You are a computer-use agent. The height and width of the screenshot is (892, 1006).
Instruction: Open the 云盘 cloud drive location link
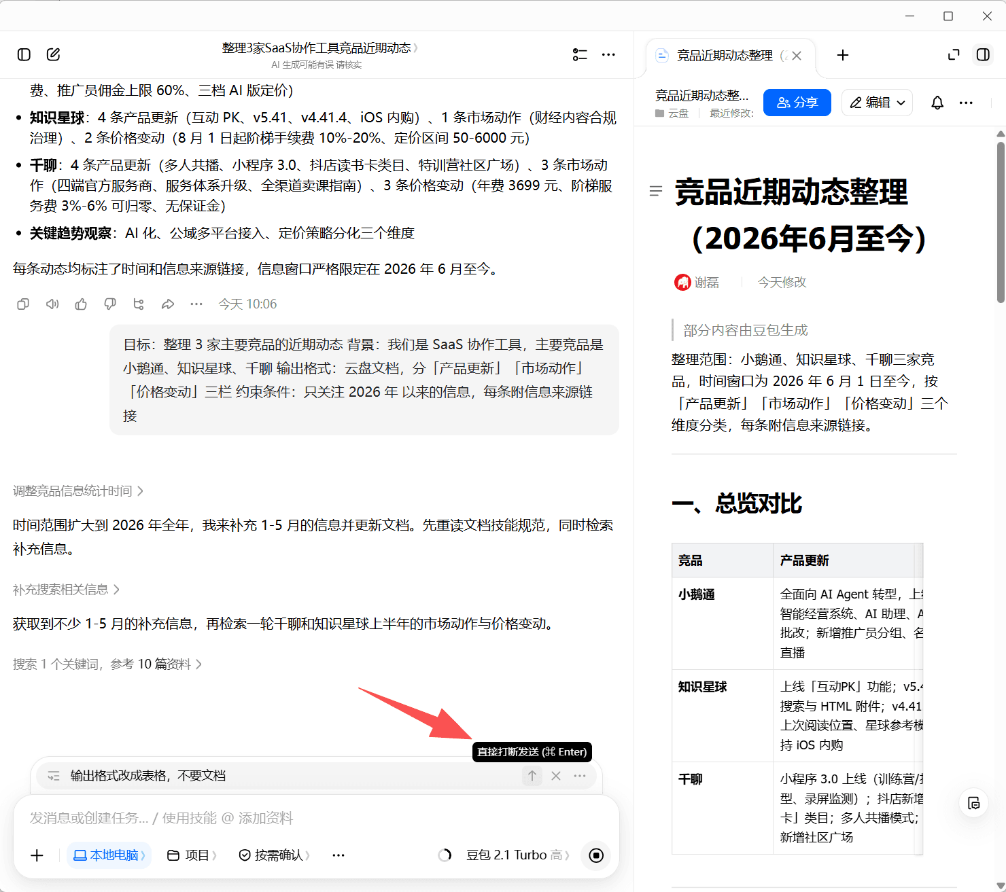click(x=672, y=113)
